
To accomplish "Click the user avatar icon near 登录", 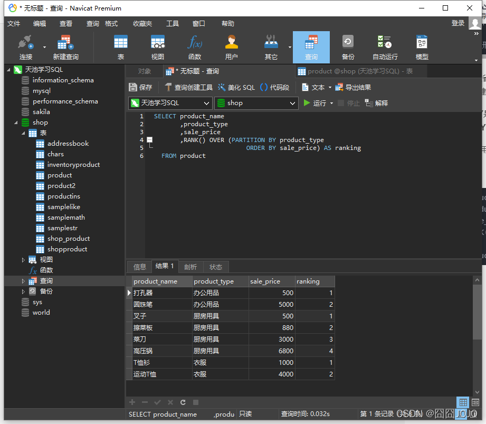I will 475,23.
